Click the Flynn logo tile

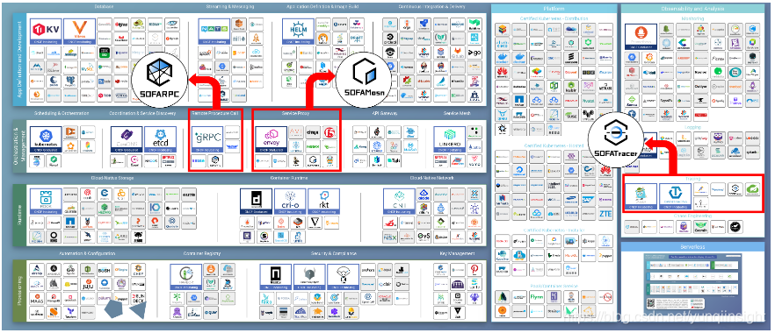click(537, 296)
